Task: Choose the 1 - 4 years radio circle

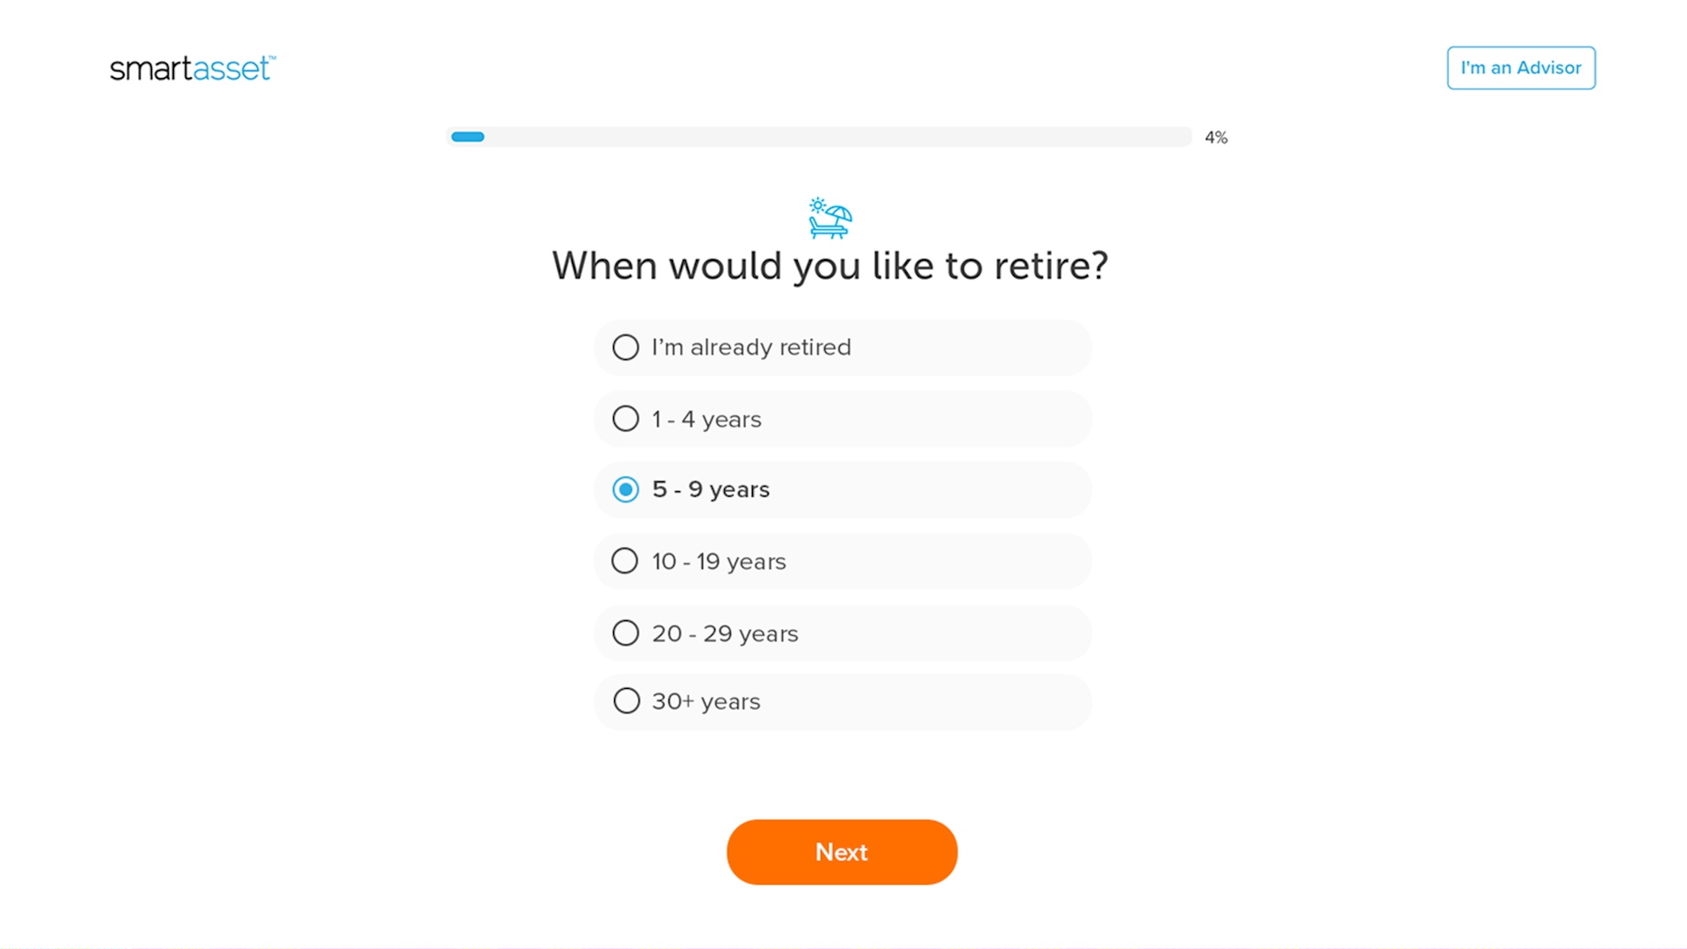Action: (626, 418)
